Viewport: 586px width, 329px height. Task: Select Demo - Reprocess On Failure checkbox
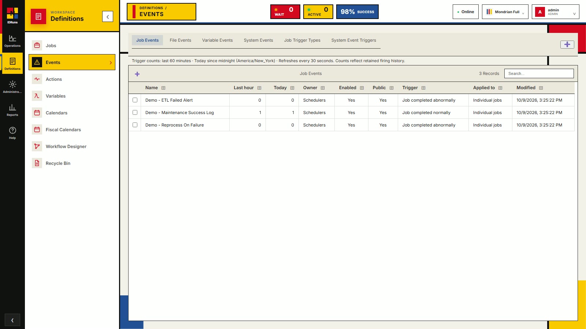(135, 125)
